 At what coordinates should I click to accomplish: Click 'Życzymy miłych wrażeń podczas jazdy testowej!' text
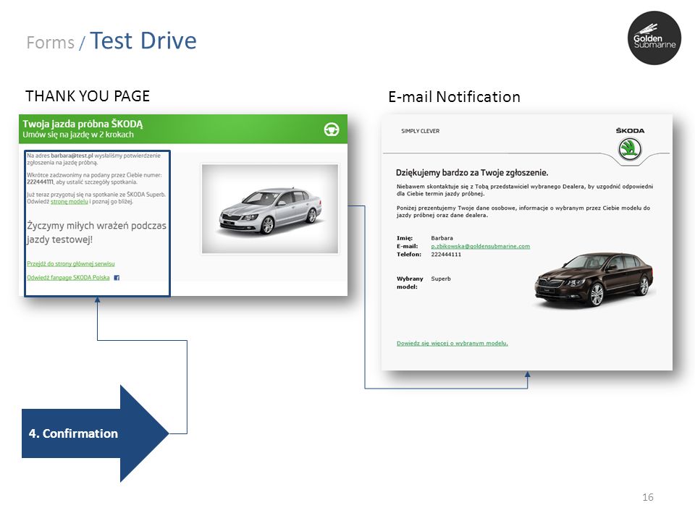click(x=96, y=232)
